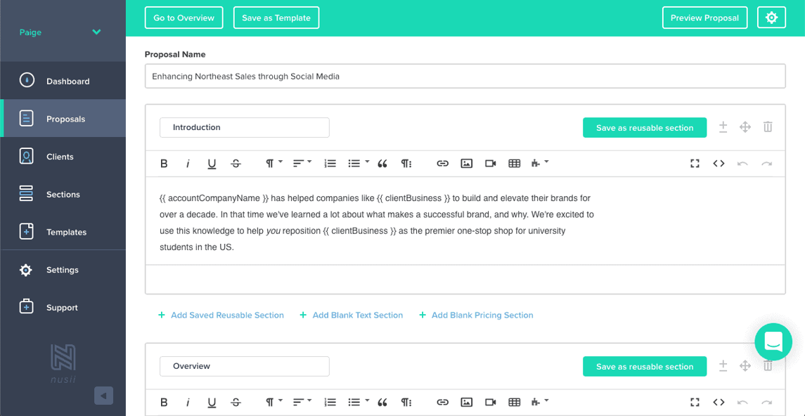Insert a table in the Overview editor
The height and width of the screenshot is (416, 805).
click(514, 402)
